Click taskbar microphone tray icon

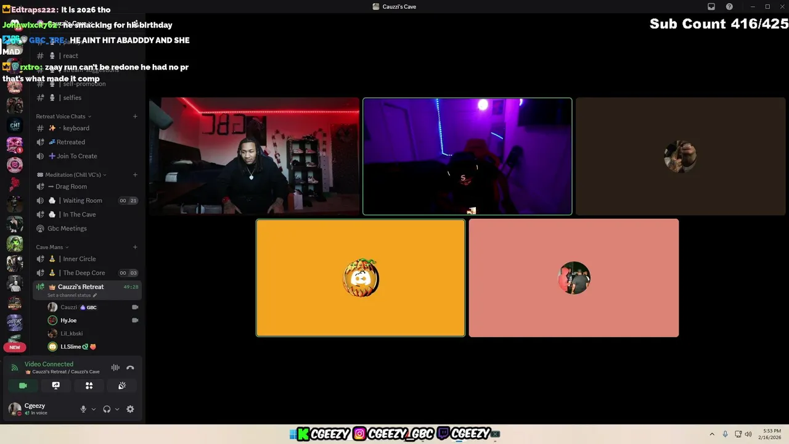coord(726,434)
